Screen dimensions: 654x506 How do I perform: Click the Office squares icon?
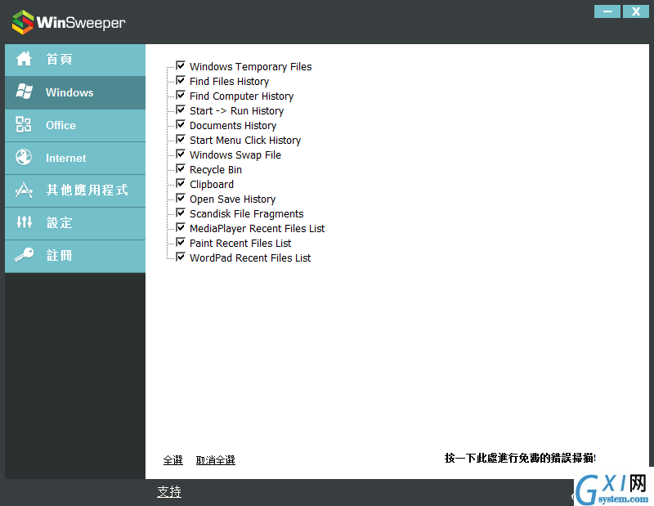(x=24, y=124)
